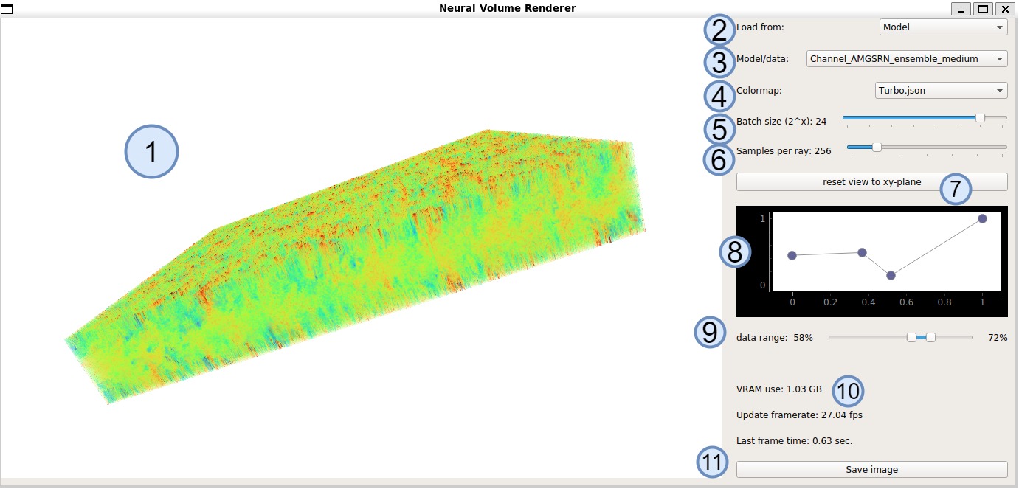Image resolution: width=1019 pixels, height=489 pixels.
Task: Click the blue span between data range handles
Action: point(921,337)
